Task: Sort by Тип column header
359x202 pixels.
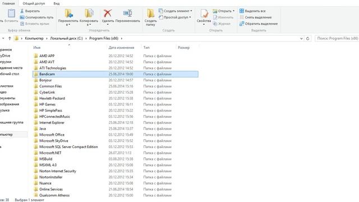Action: pos(146,48)
